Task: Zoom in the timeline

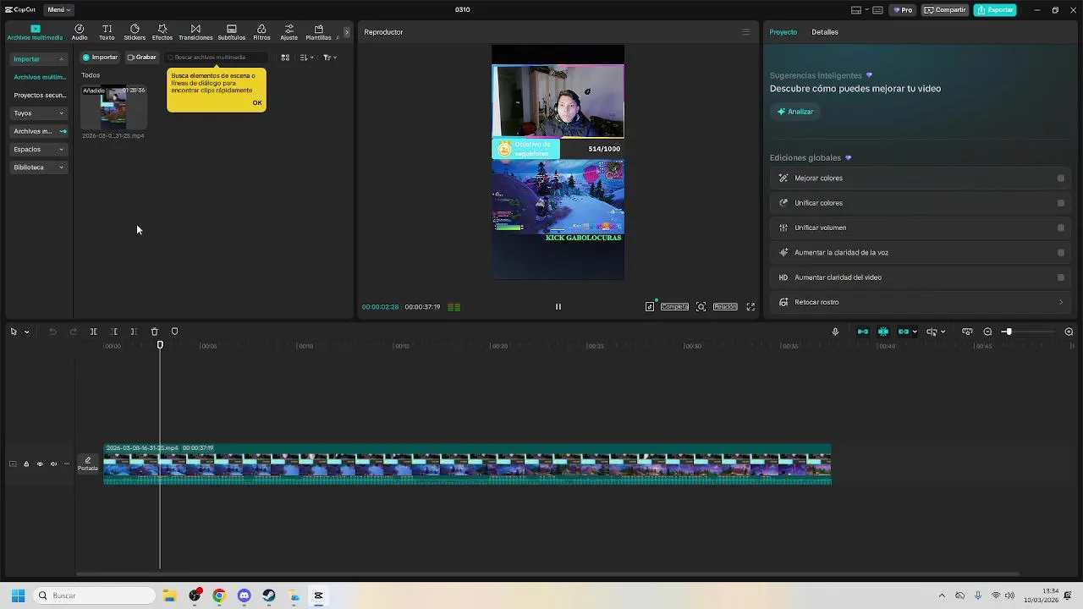Action: click(1069, 332)
